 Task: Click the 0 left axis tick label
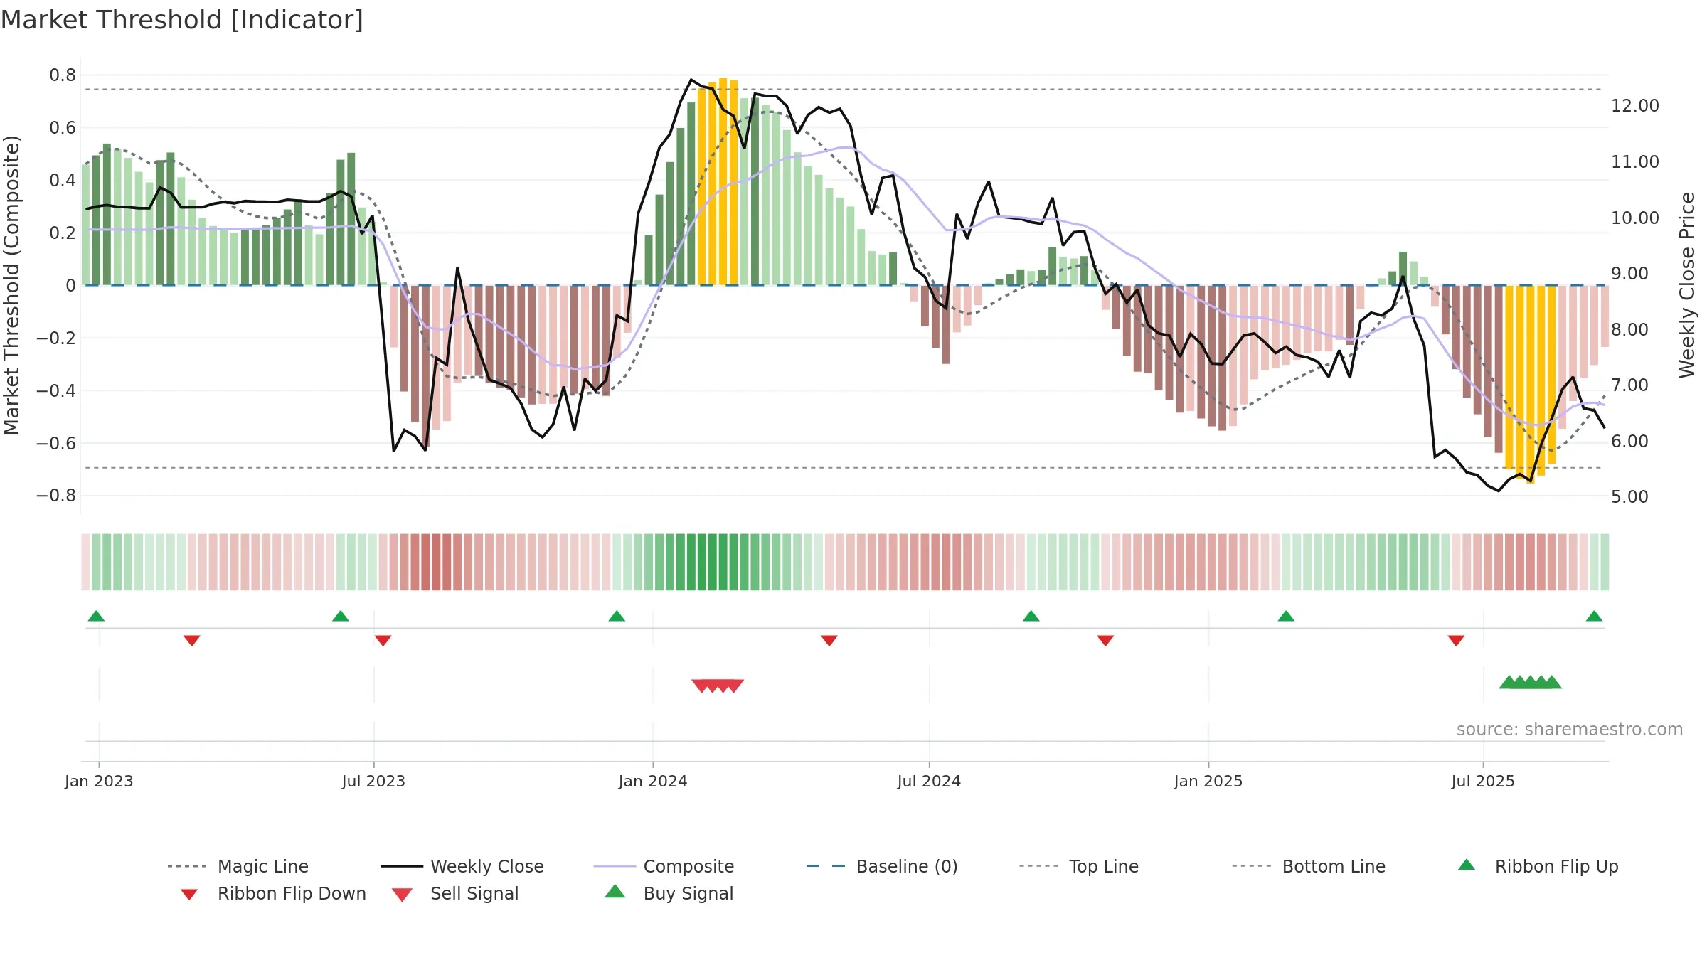(71, 286)
